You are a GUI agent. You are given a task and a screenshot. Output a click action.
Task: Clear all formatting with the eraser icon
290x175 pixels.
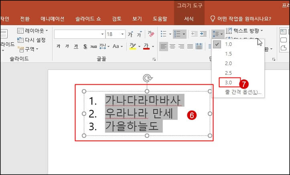pyautogui.click(x=151, y=34)
